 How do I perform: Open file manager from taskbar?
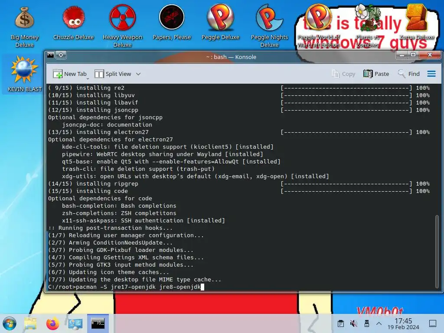[30, 323]
